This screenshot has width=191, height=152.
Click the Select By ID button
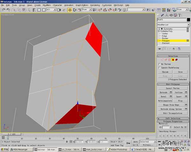180,127
